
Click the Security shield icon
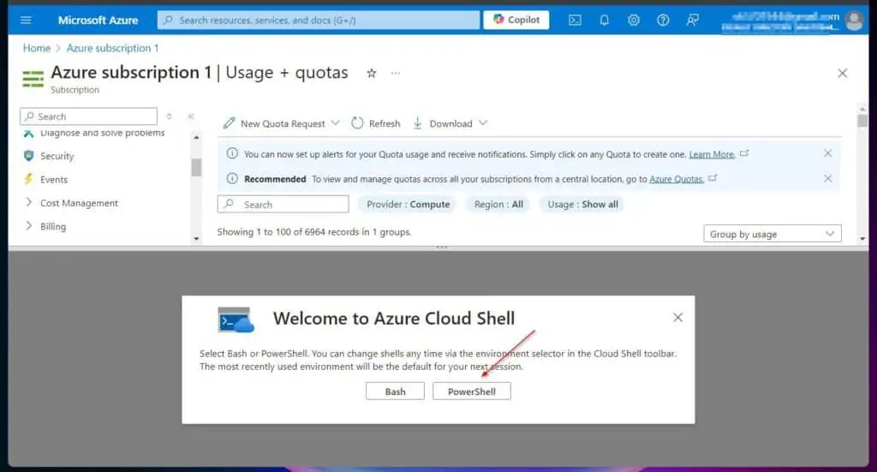coord(28,156)
